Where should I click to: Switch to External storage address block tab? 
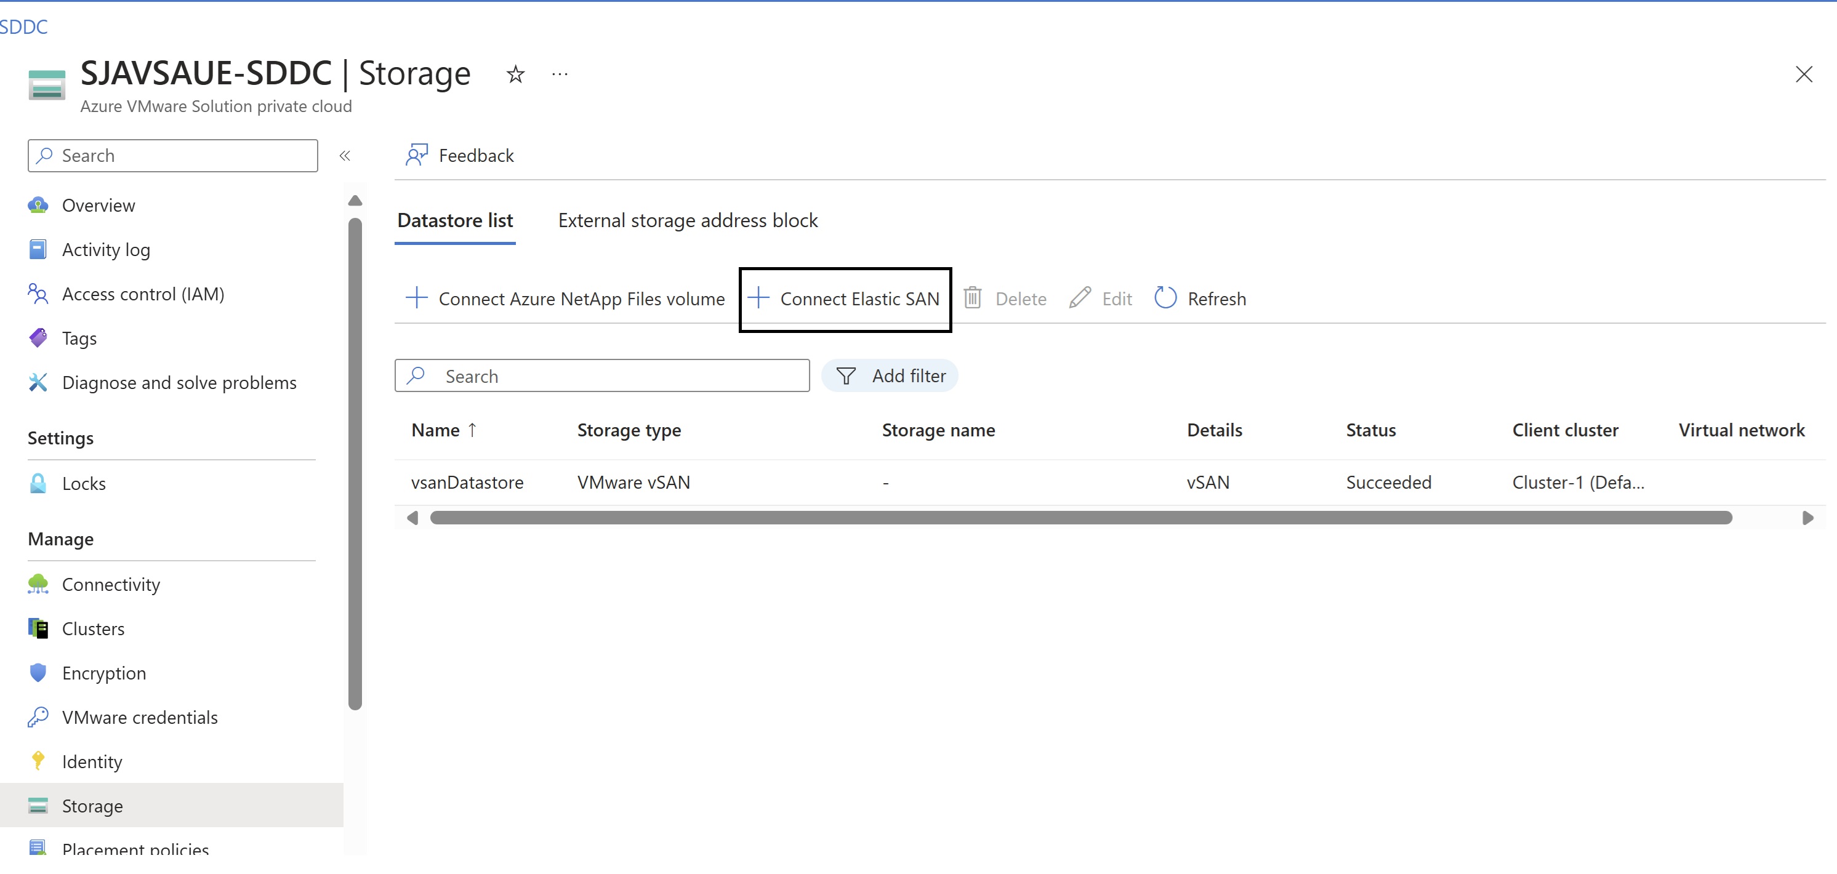[688, 220]
